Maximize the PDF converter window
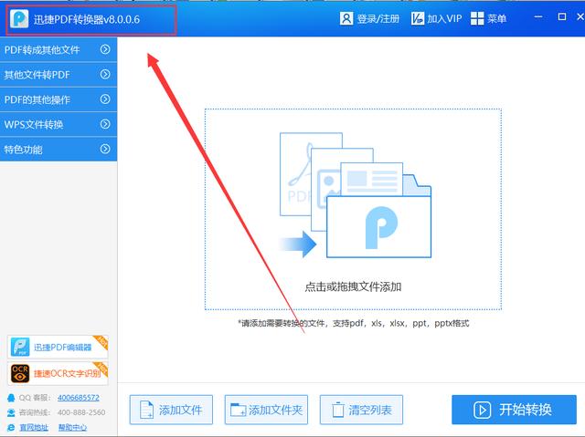Screen dimensions: 585x437 562,16
